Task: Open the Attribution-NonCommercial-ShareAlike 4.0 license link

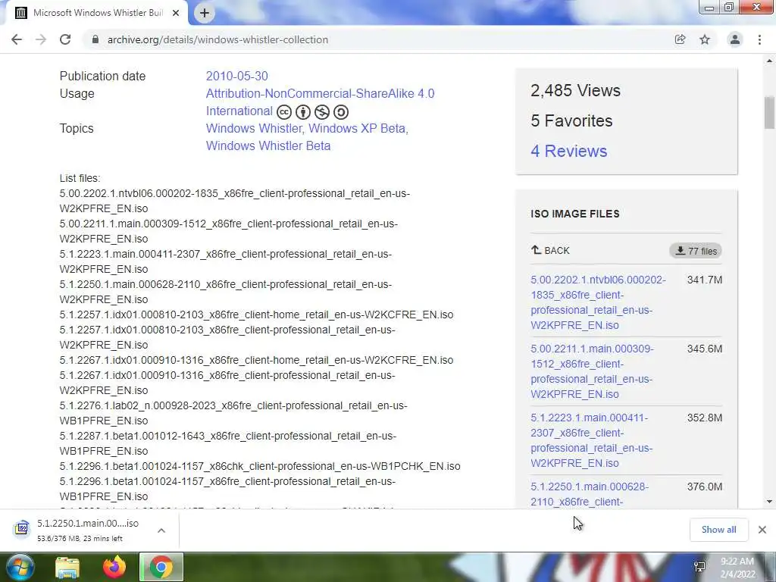Action: (x=321, y=102)
